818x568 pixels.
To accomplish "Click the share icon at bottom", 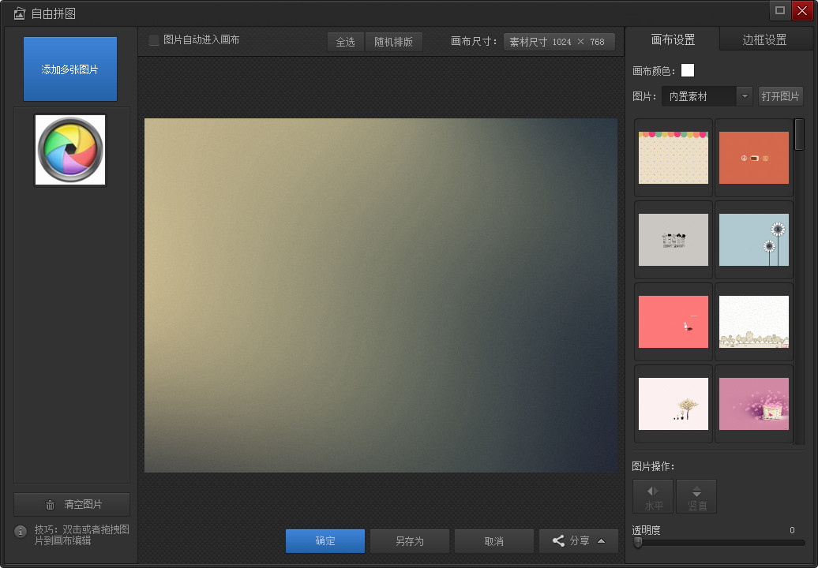I will click(x=558, y=541).
